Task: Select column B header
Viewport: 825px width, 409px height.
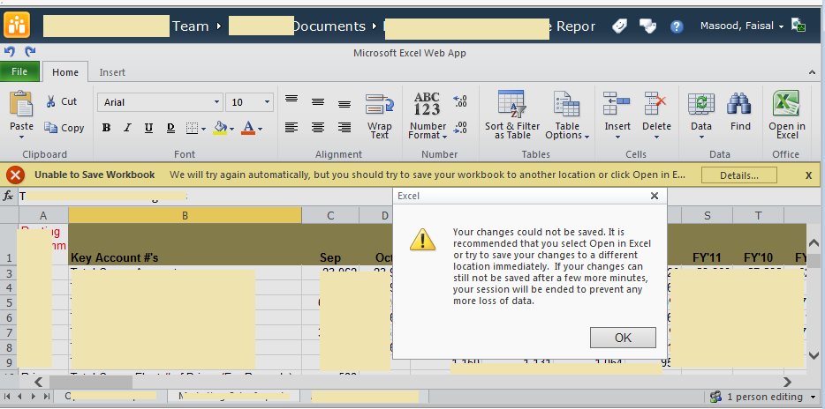Action: 185,215
